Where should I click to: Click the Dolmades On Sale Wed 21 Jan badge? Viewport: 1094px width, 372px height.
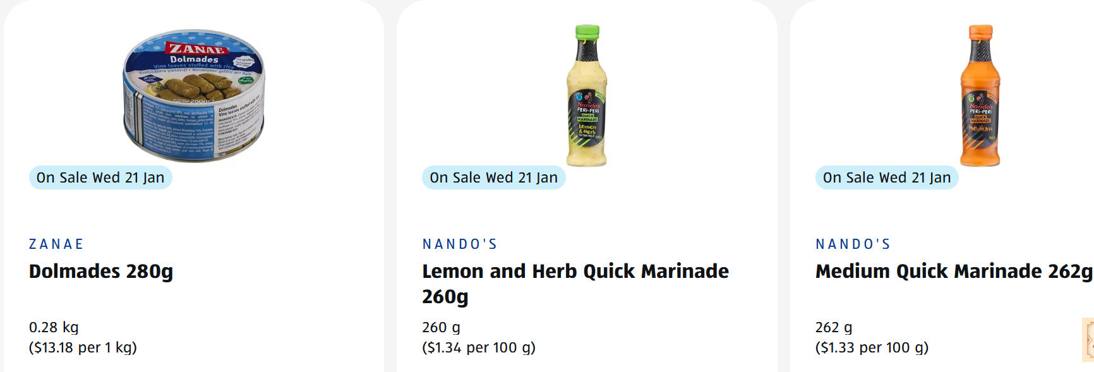(100, 177)
